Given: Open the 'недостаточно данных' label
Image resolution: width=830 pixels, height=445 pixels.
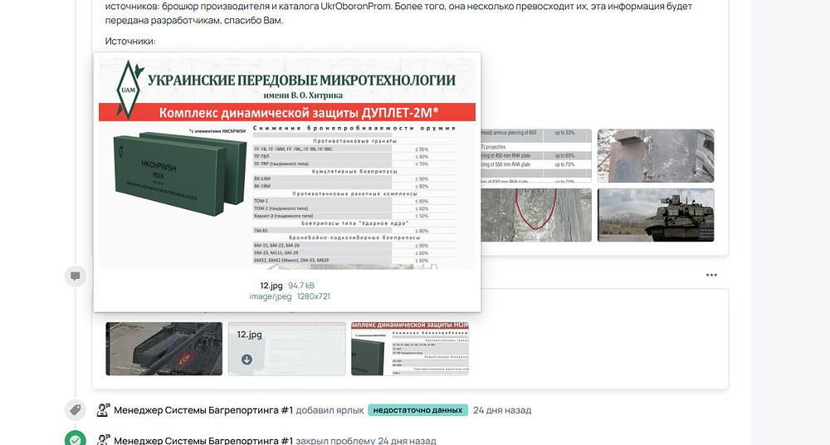Looking at the screenshot, I should click(x=417, y=410).
